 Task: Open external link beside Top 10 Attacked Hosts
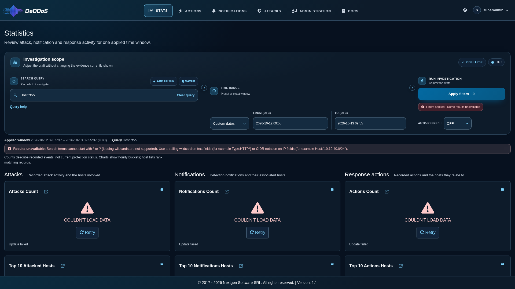63,266
